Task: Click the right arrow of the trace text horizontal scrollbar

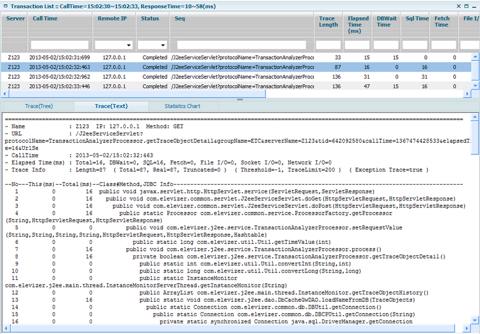Action: coord(467,328)
